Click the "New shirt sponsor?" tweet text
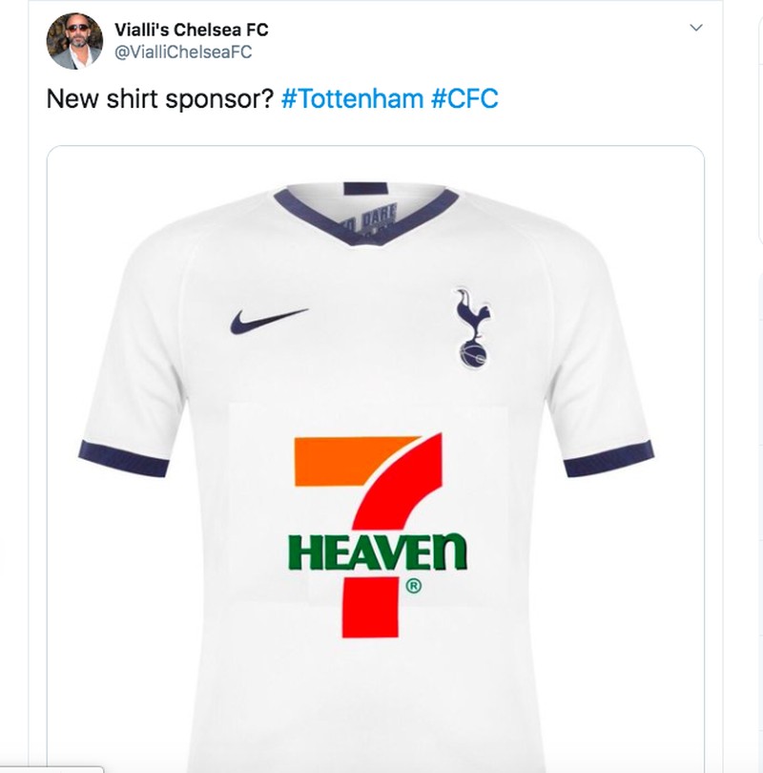The width and height of the screenshot is (763, 773). 160,98
